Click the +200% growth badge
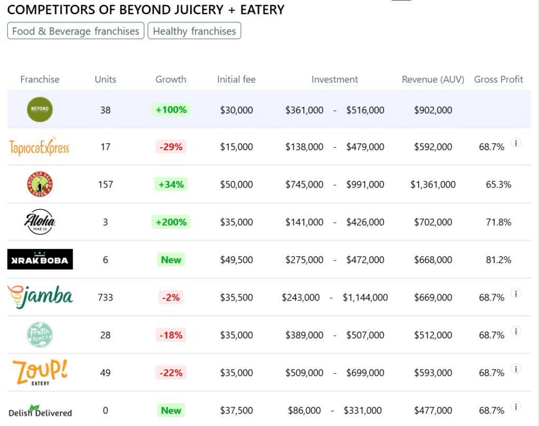This screenshot has height=426, width=540. pos(171,222)
